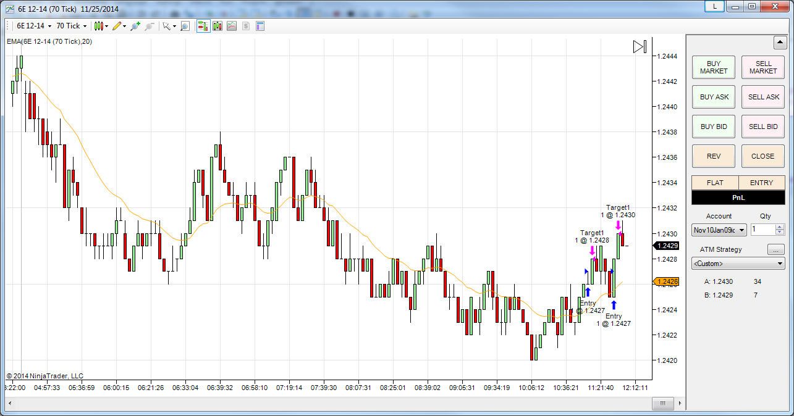The height and width of the screenshot is (416, 794).
Task: Click the horizontal scrollbar thumb
Action: [663, 404]
